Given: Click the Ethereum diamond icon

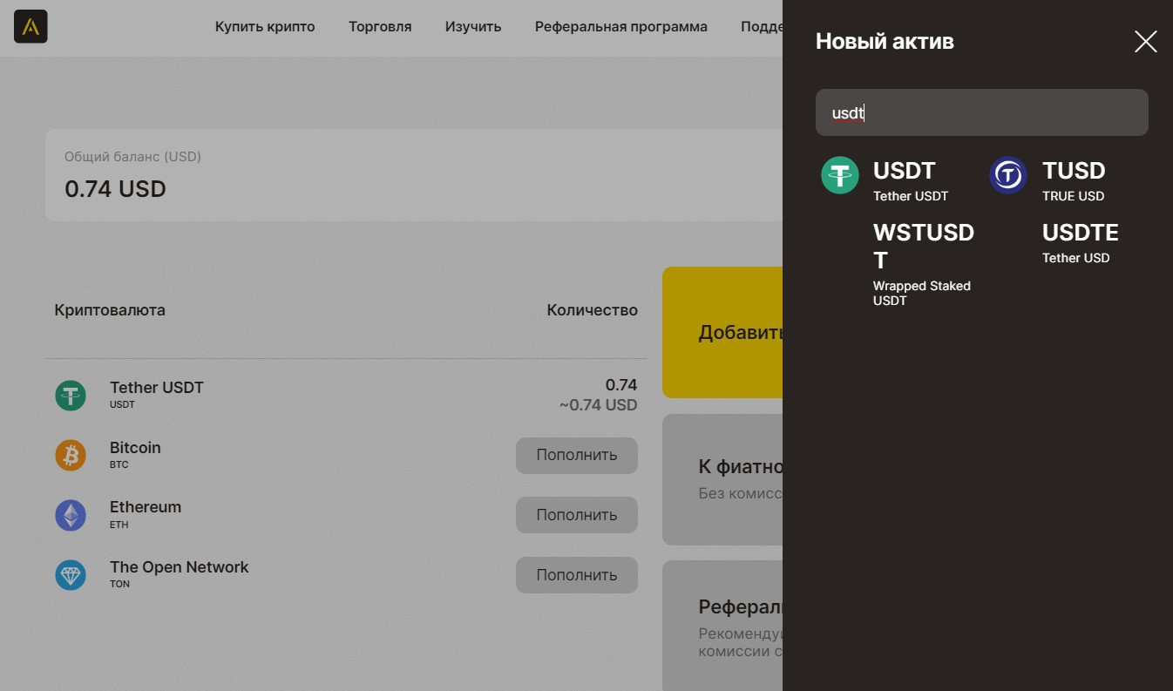Looking at the screenshot, I should [71, 515].
